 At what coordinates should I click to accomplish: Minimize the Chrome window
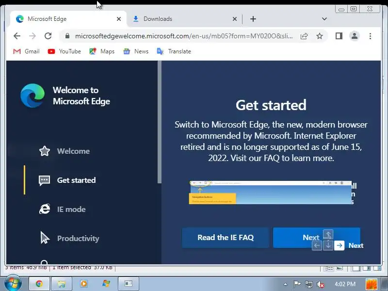pos(341,9)
